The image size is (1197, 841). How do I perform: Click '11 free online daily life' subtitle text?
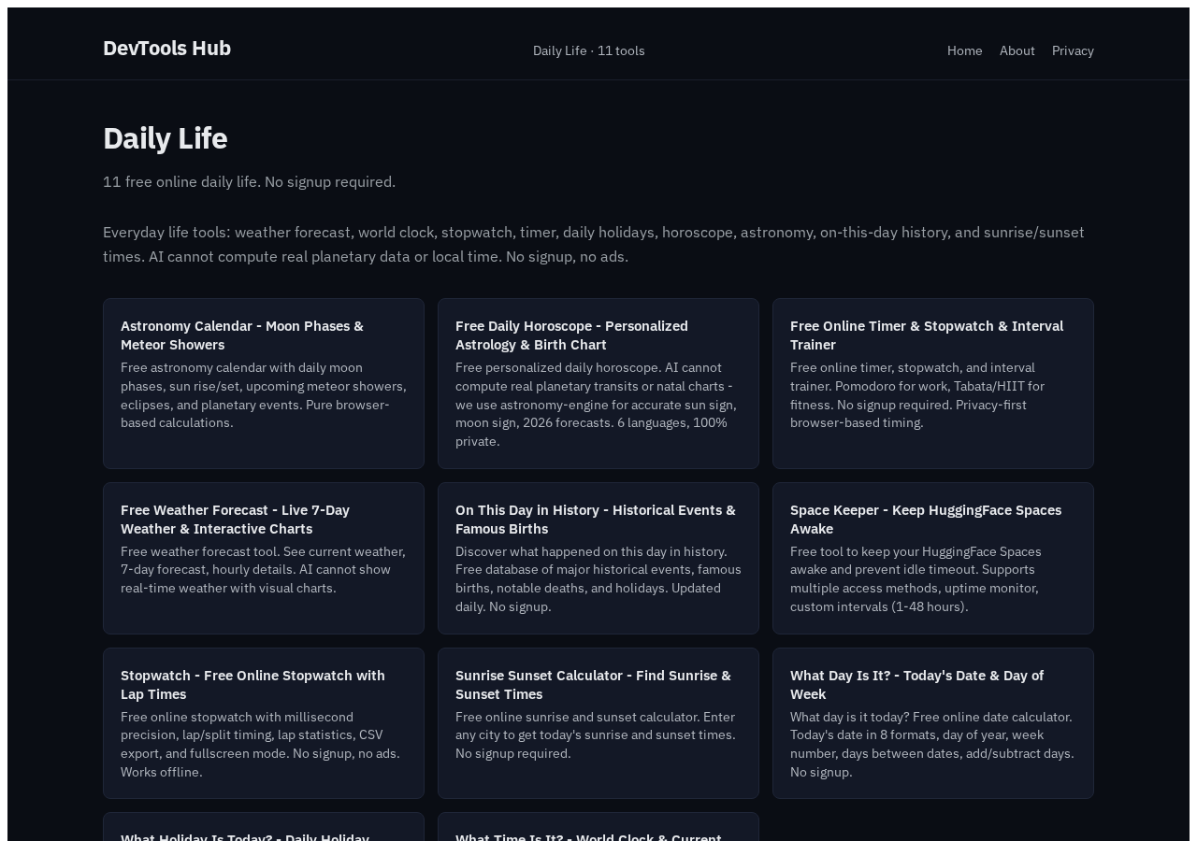coord(250,181)
